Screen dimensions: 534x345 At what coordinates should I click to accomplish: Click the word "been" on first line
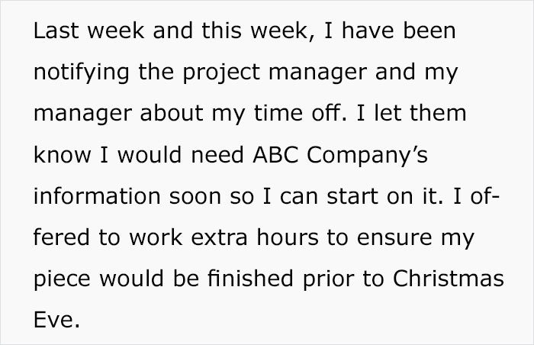pos(429,31)
